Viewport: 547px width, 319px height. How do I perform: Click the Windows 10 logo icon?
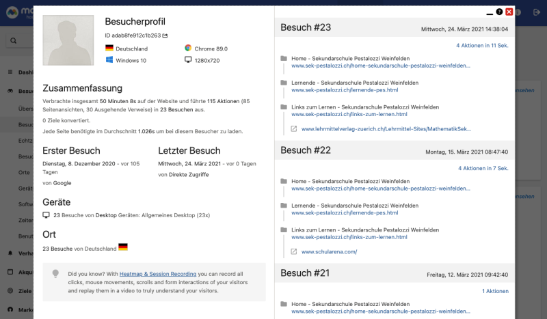(x=109, y=60)
